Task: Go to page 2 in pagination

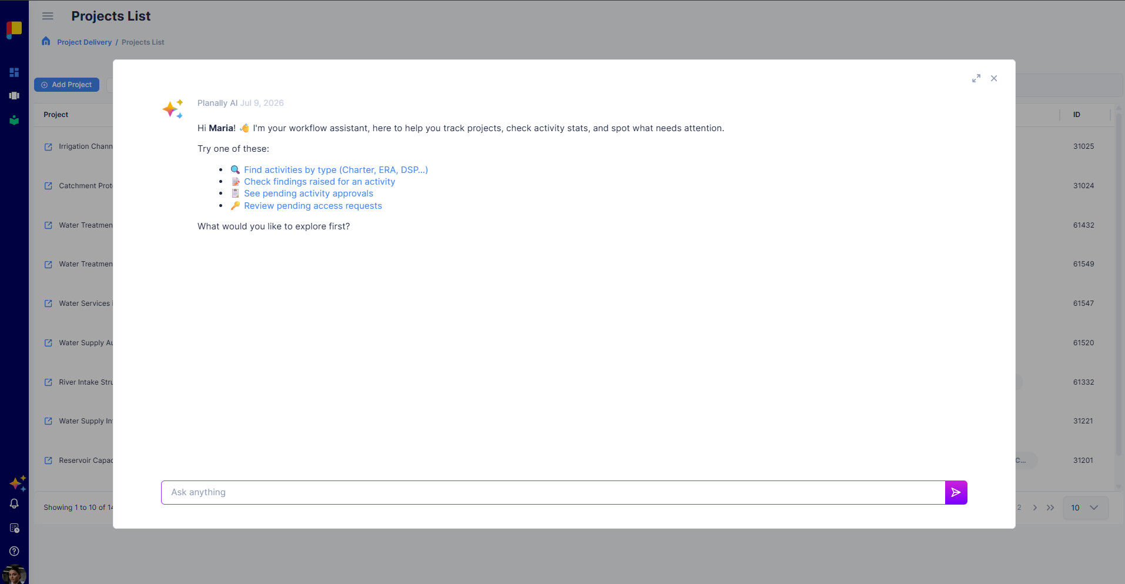Action: point(1019,508)
